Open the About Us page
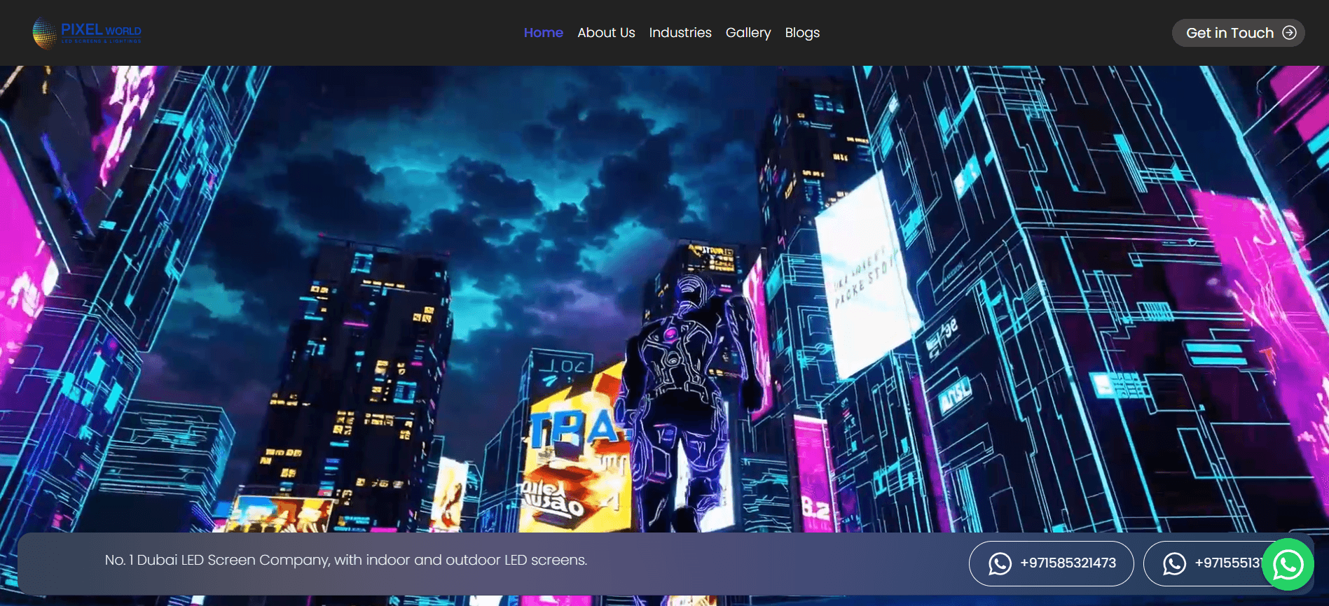Image resolution: width=1329 pixels, height=606 pixels. 606,33
